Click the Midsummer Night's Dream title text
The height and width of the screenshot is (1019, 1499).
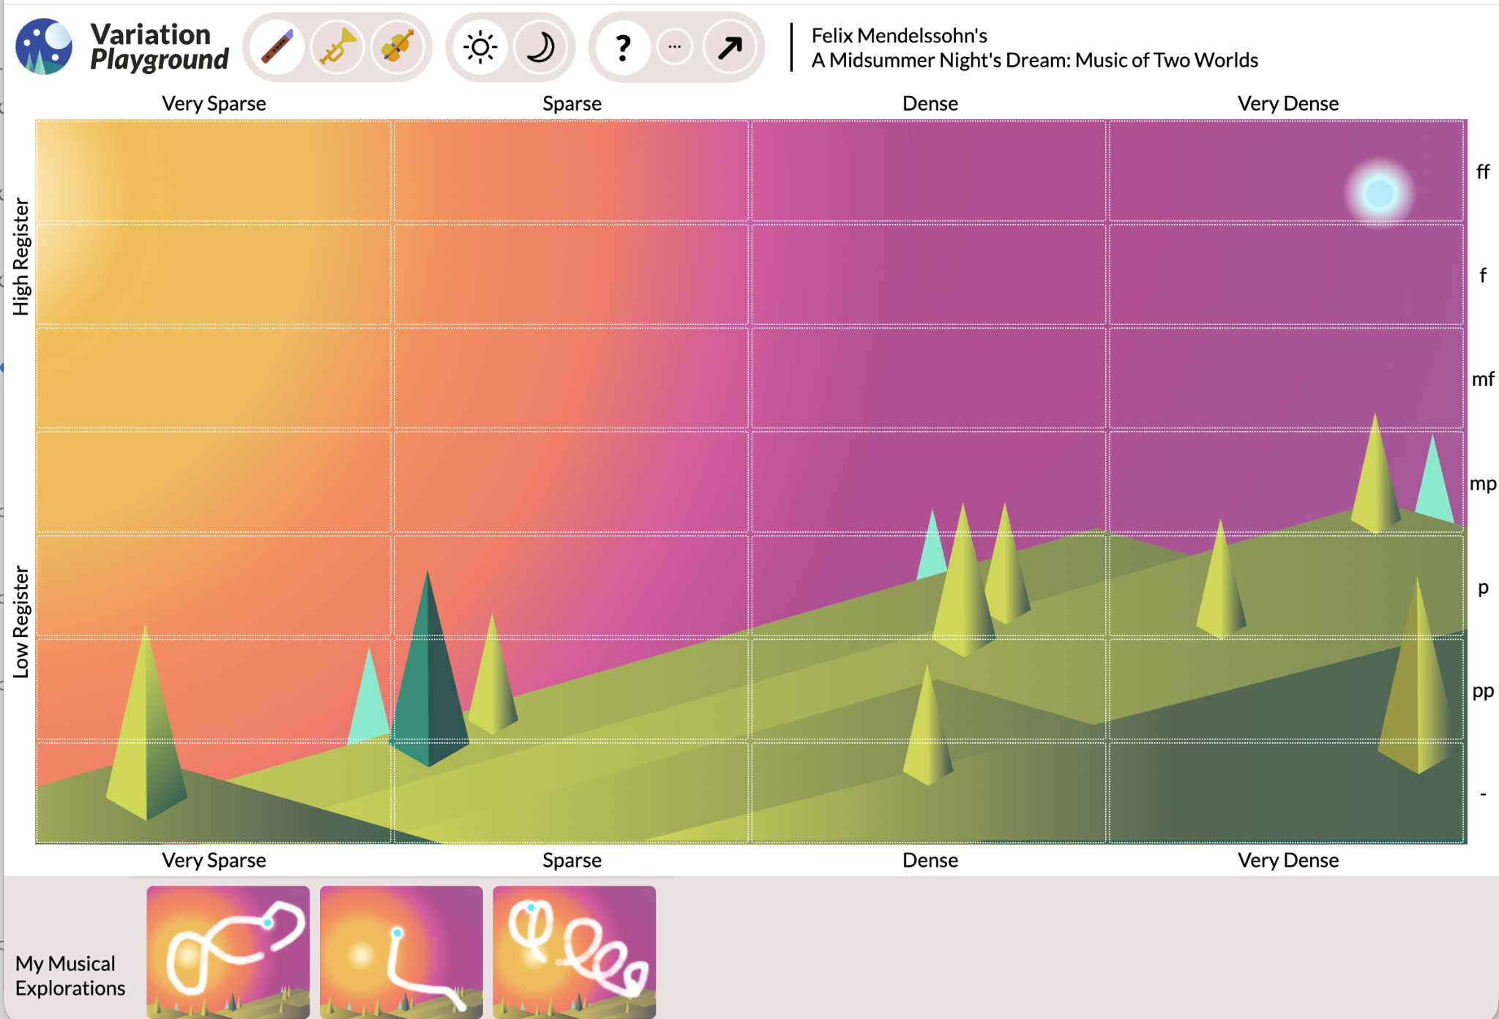pyautogui.click(x=1035, y=60)
